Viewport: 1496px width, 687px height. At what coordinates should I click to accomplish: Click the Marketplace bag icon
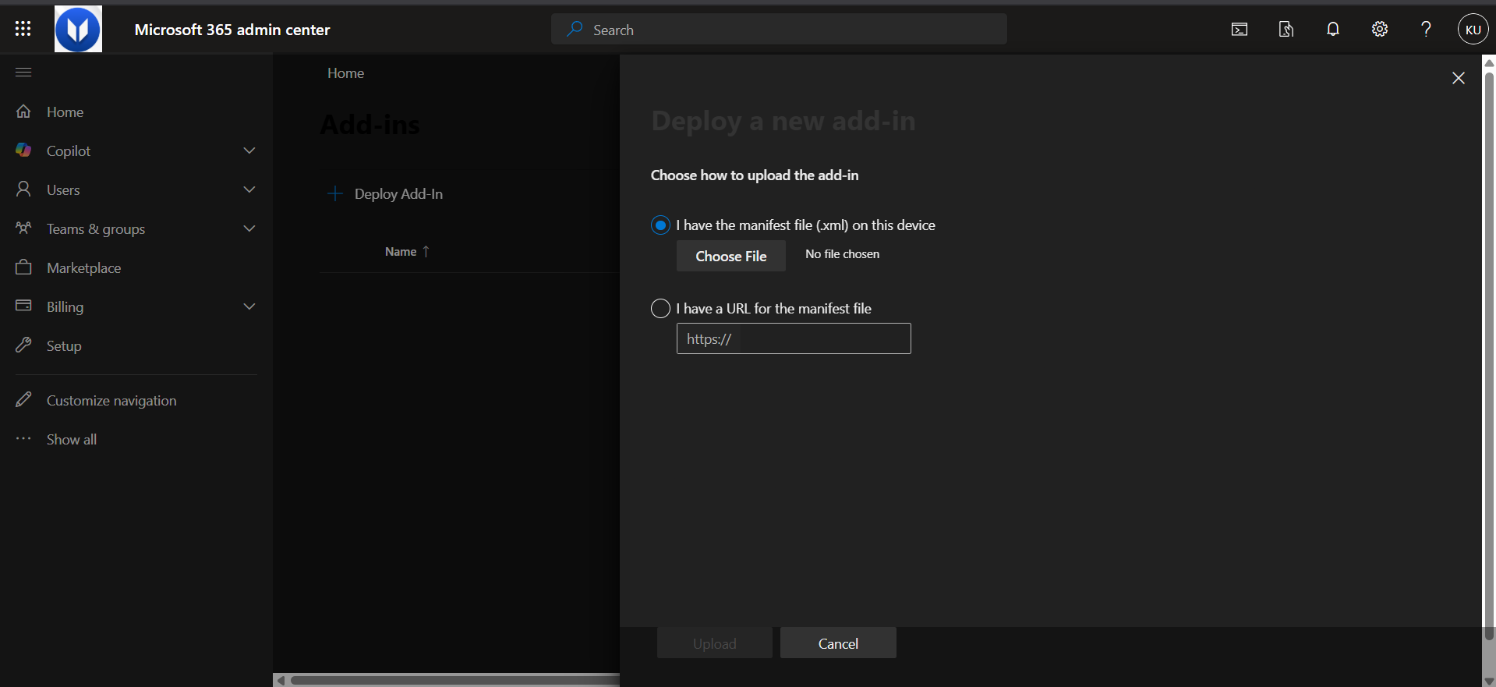[x=23, y=267]
